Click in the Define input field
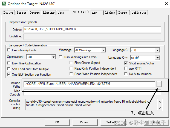The image size is (170, 128). click(92, 29)
